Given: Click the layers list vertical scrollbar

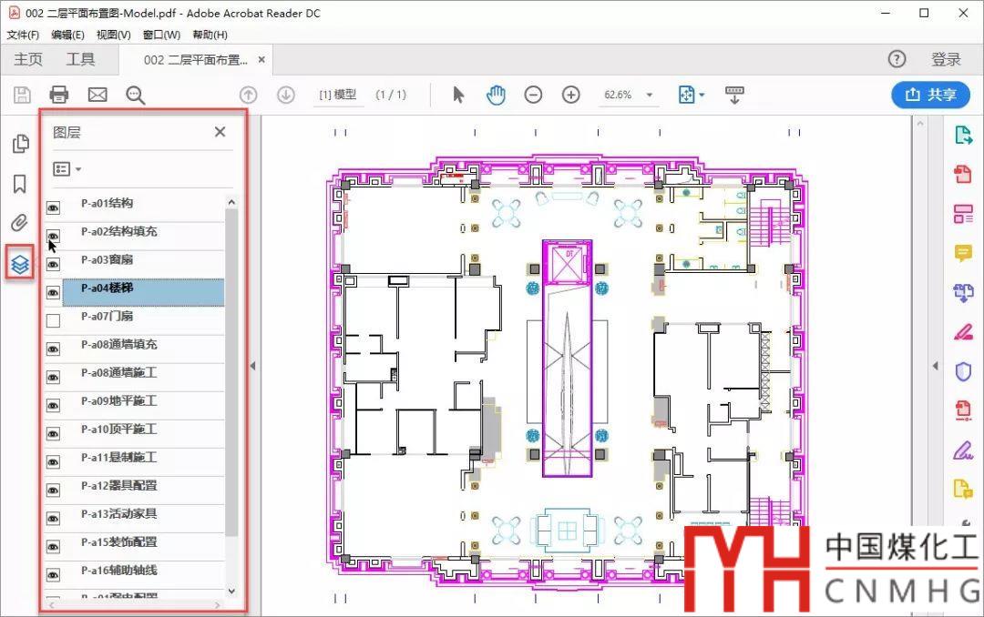Looking at the screenshot, I should [231, 364].
